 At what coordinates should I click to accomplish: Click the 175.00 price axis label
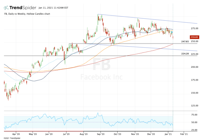pyautogui.click(x=194, y=80)
